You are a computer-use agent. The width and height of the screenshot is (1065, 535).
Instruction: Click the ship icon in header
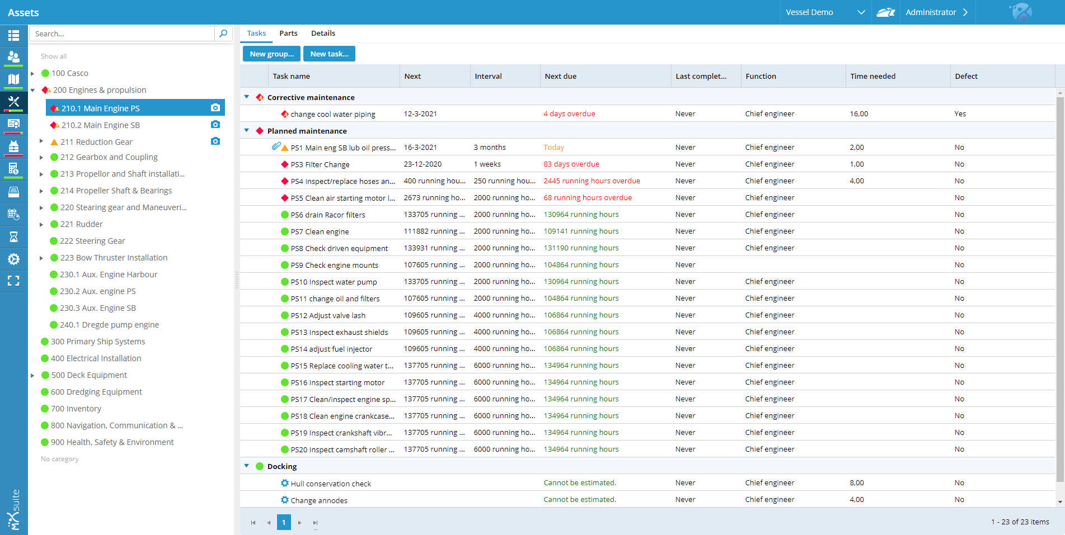pos(885,12)
